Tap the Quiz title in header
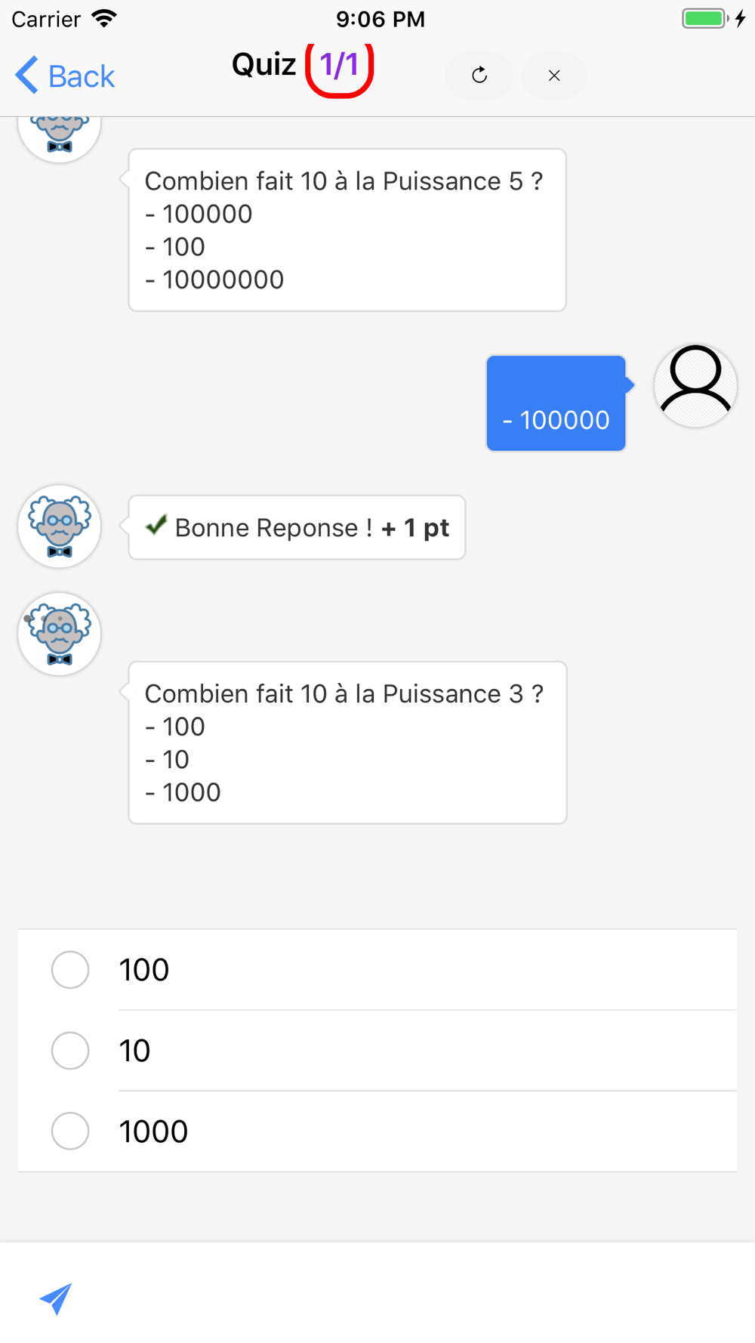755x1343 pixels. click(x=263, y=65)
